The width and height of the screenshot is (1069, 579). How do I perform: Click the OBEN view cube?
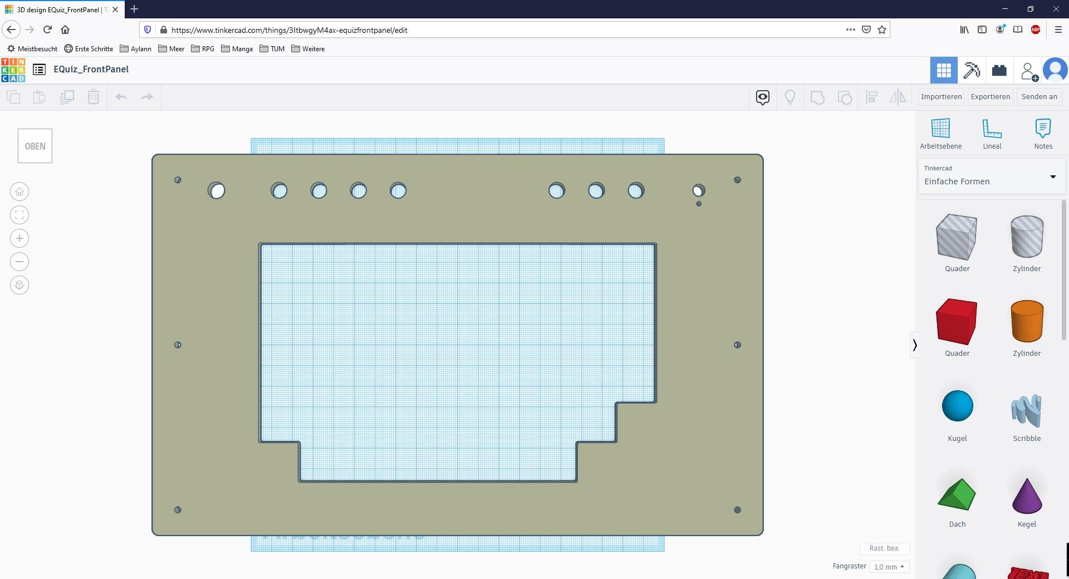point(35,146)
